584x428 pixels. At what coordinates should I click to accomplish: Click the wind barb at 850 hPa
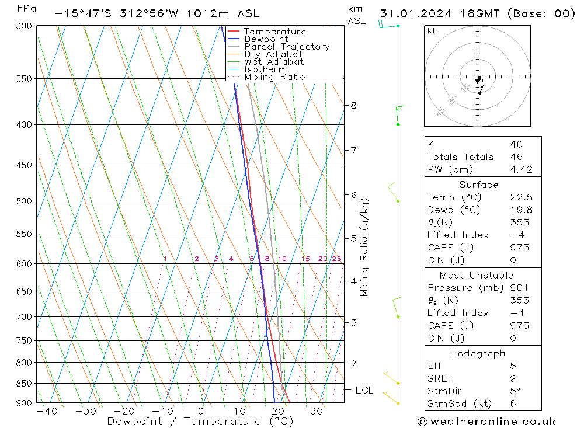(391, 378)
